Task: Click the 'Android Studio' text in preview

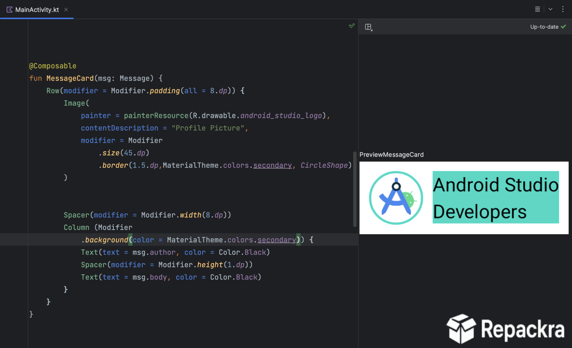Action: [x=496, y=185]
